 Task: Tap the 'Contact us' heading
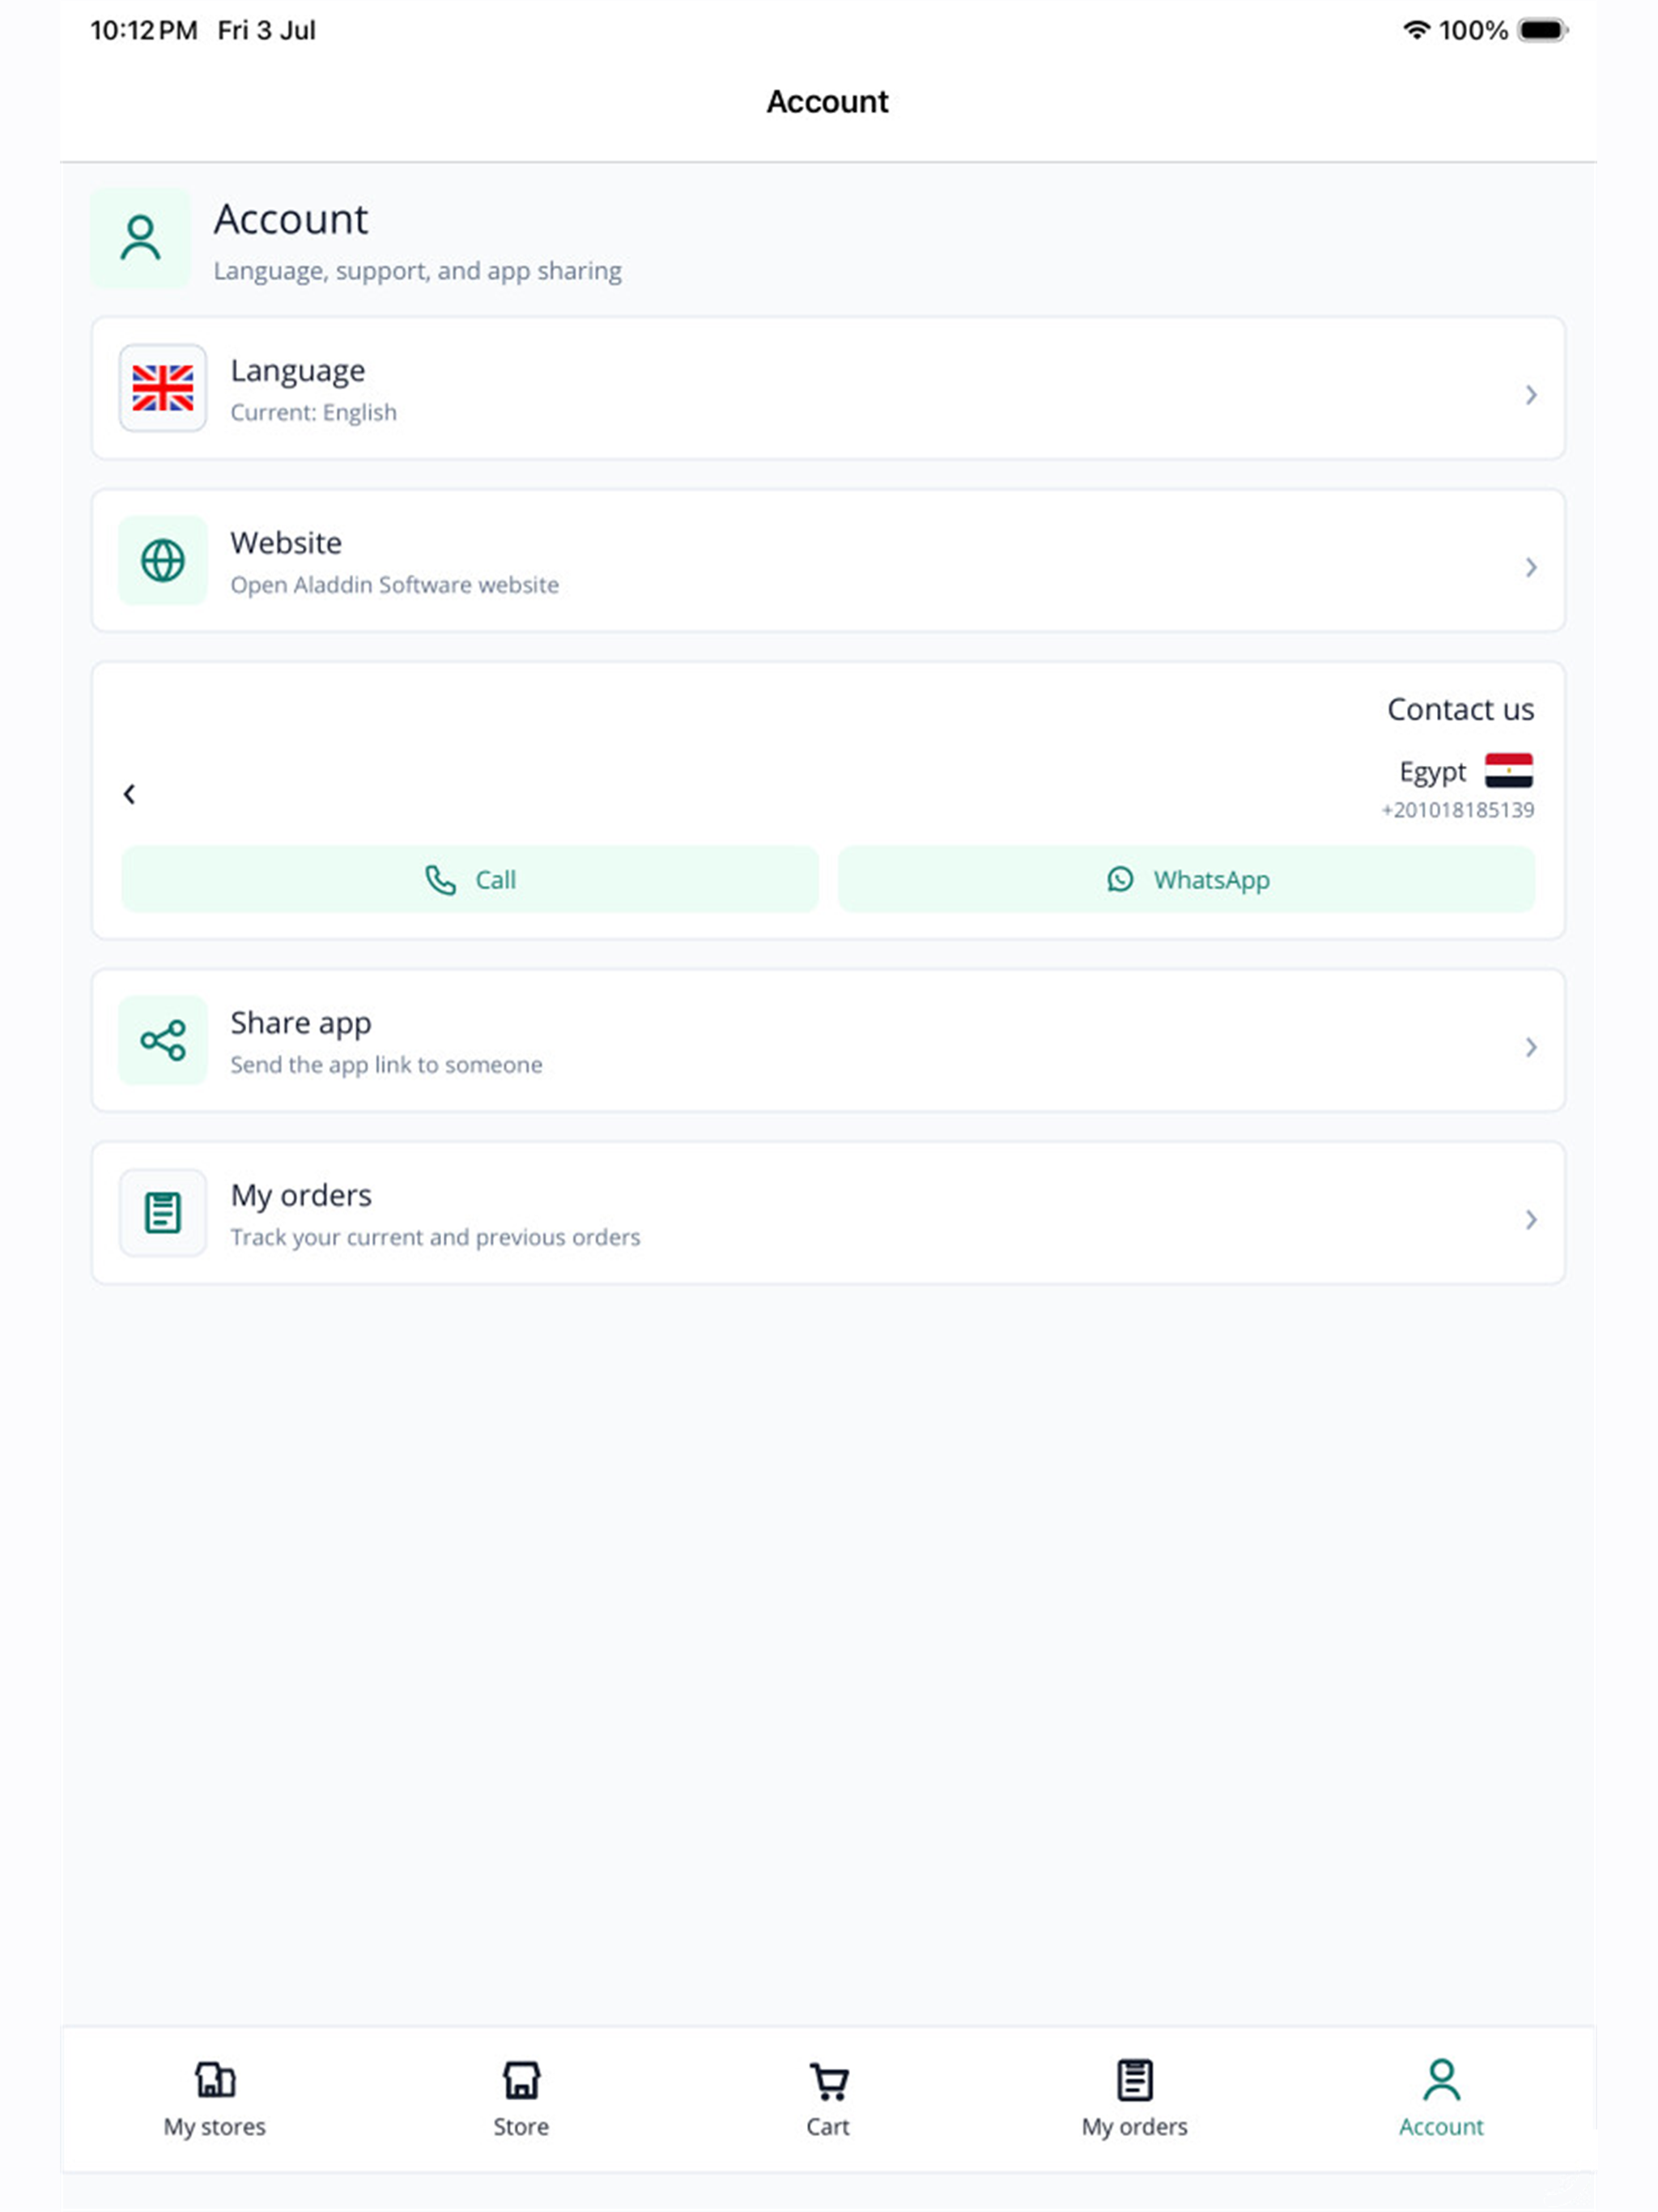pos(1461,709)
